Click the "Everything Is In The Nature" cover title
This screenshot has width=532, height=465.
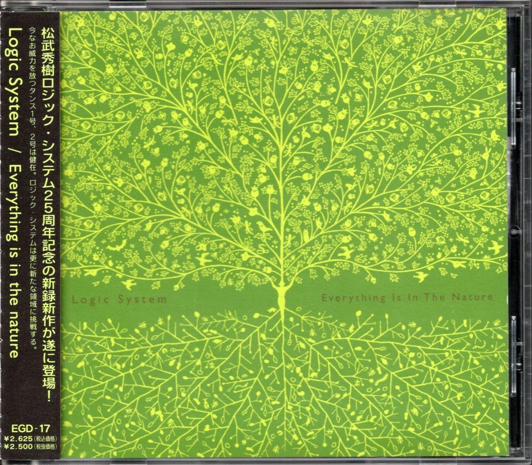407,298
